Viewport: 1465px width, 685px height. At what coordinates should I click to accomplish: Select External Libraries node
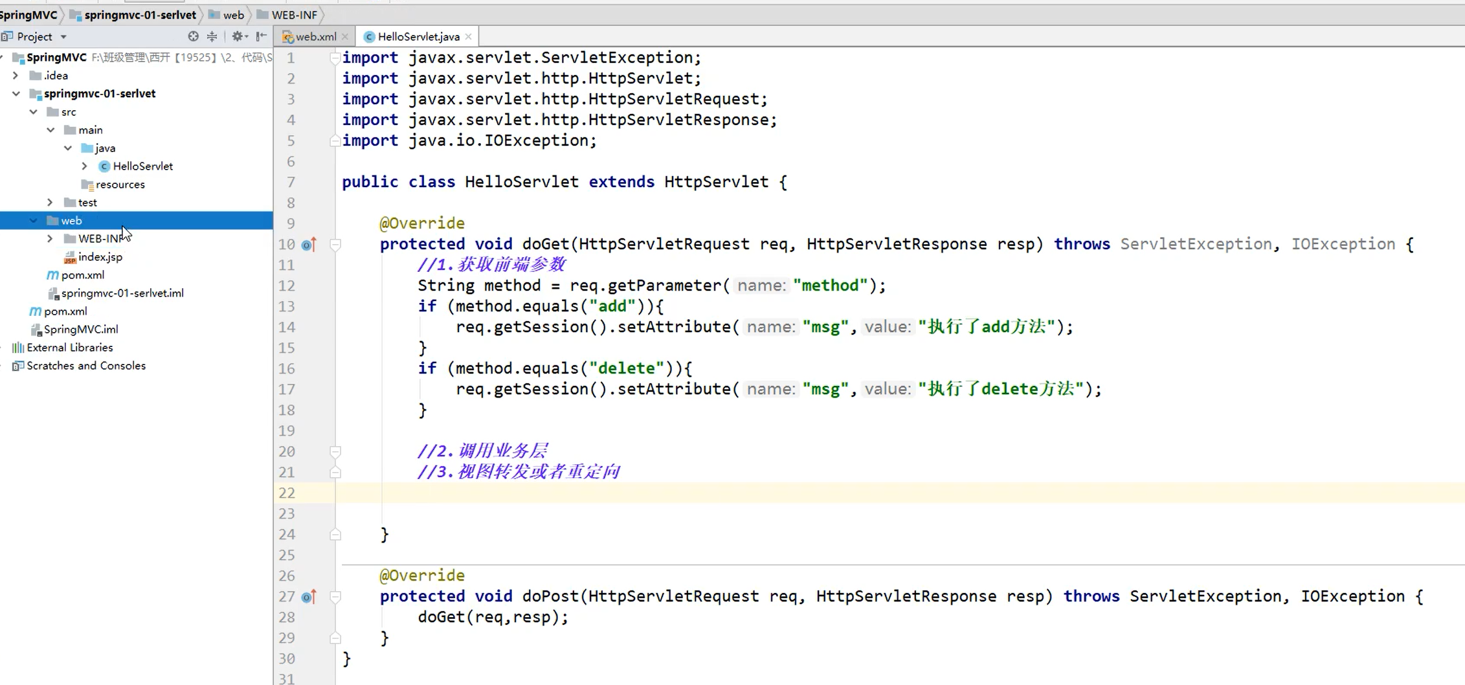coord(70,348)
